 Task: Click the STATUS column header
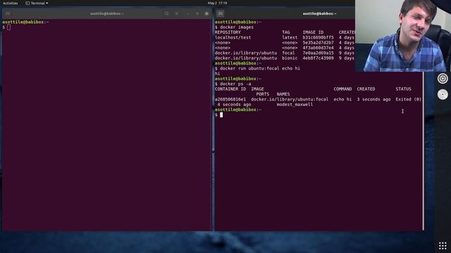pos(403,89)
